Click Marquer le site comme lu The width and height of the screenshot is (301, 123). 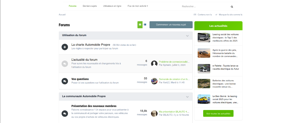point(231,14)
